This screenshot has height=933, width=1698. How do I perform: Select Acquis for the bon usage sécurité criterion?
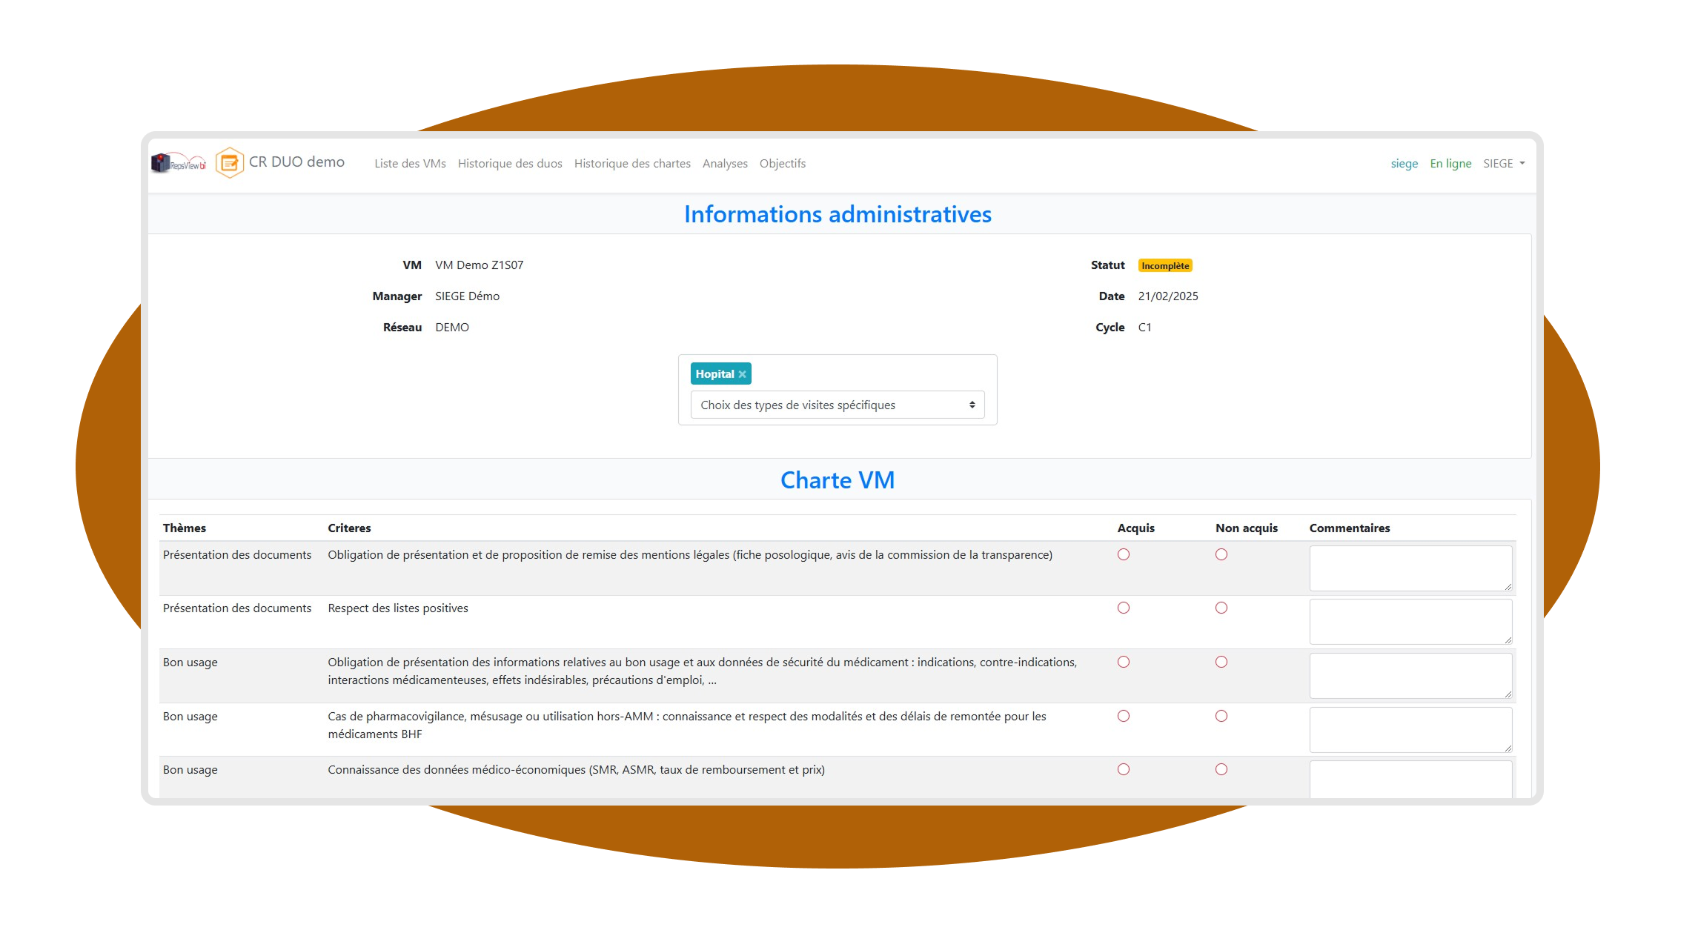[1124, 663]
